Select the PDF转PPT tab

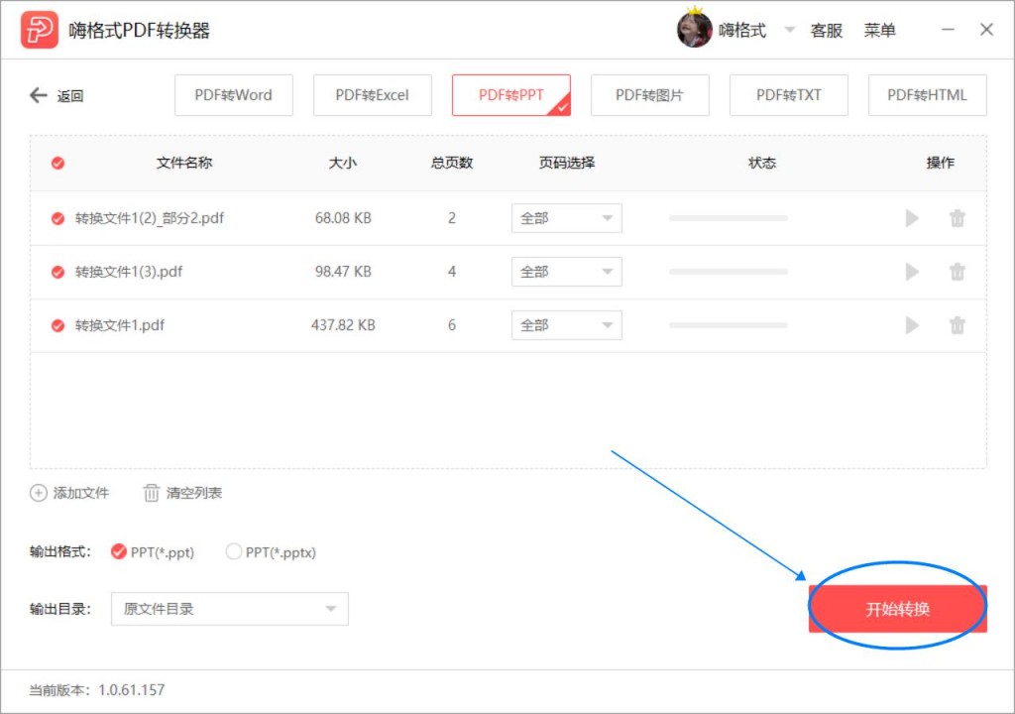coord(511,95)
